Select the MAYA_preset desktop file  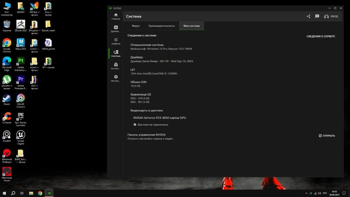48,44
